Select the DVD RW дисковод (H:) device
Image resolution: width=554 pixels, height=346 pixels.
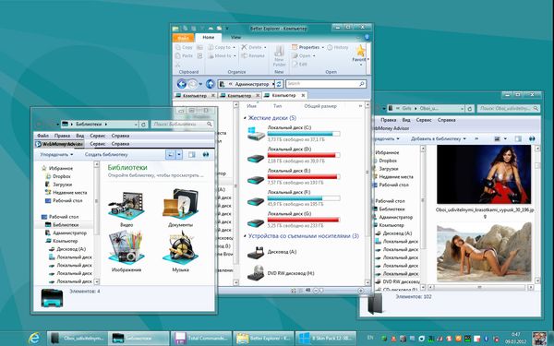pos(281,273)
